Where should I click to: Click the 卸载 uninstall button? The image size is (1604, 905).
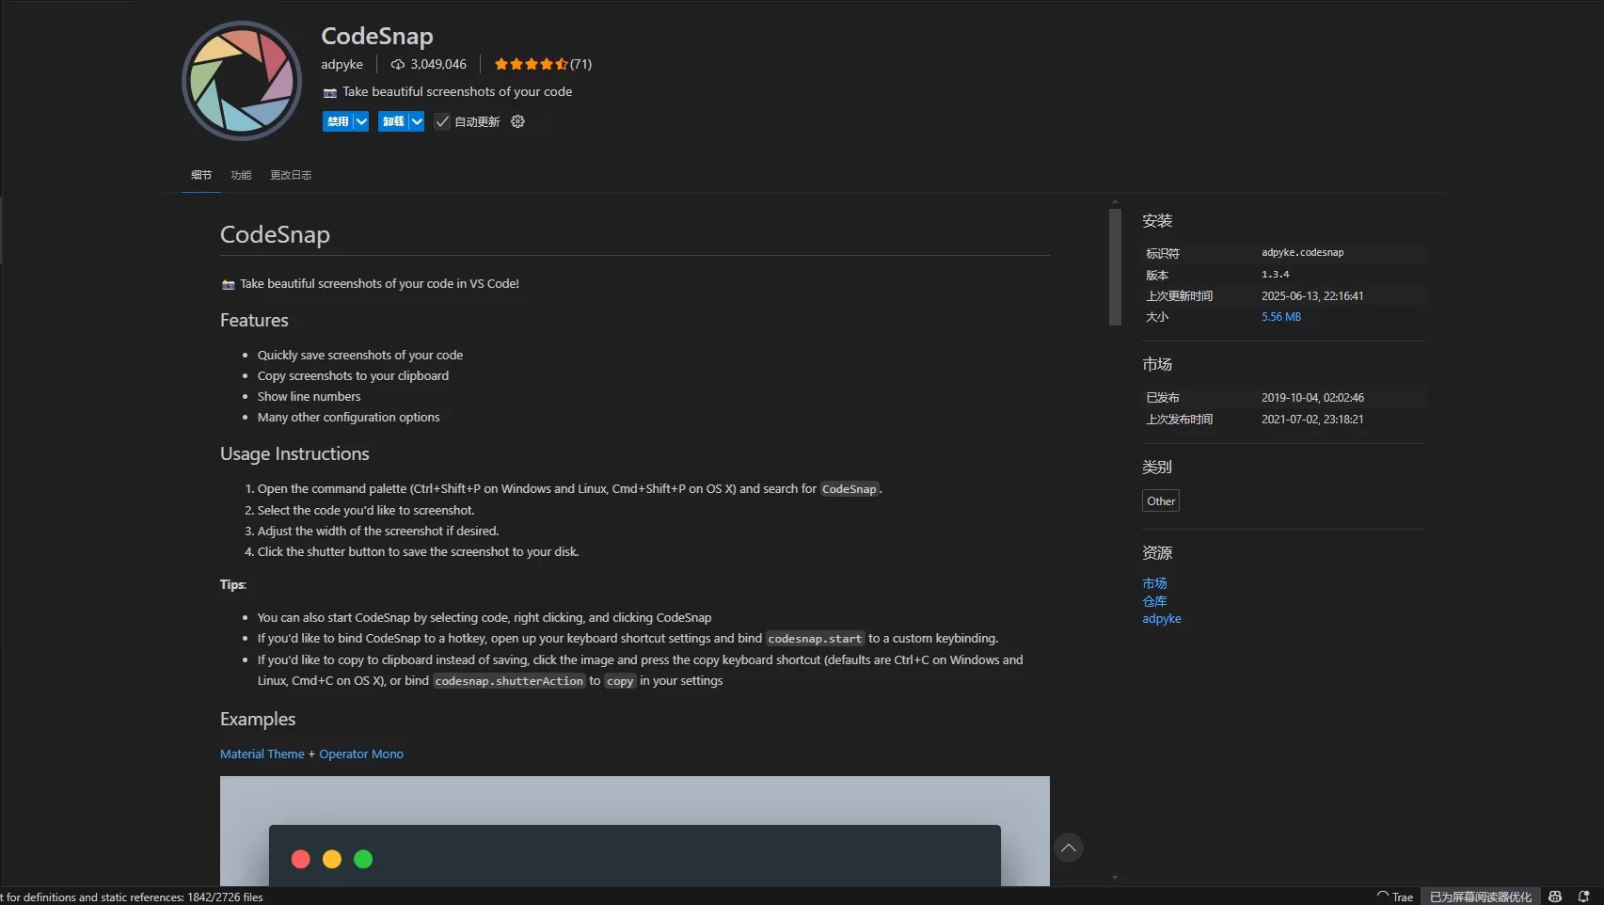coord(393,121)
